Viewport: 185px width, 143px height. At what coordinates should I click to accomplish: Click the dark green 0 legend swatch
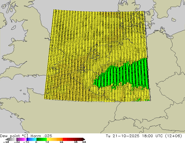pos(38,139)
